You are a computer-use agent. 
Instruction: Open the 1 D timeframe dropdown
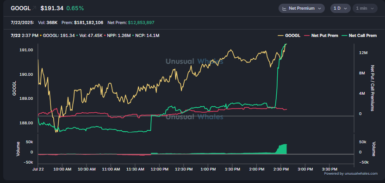coord(340,8)
